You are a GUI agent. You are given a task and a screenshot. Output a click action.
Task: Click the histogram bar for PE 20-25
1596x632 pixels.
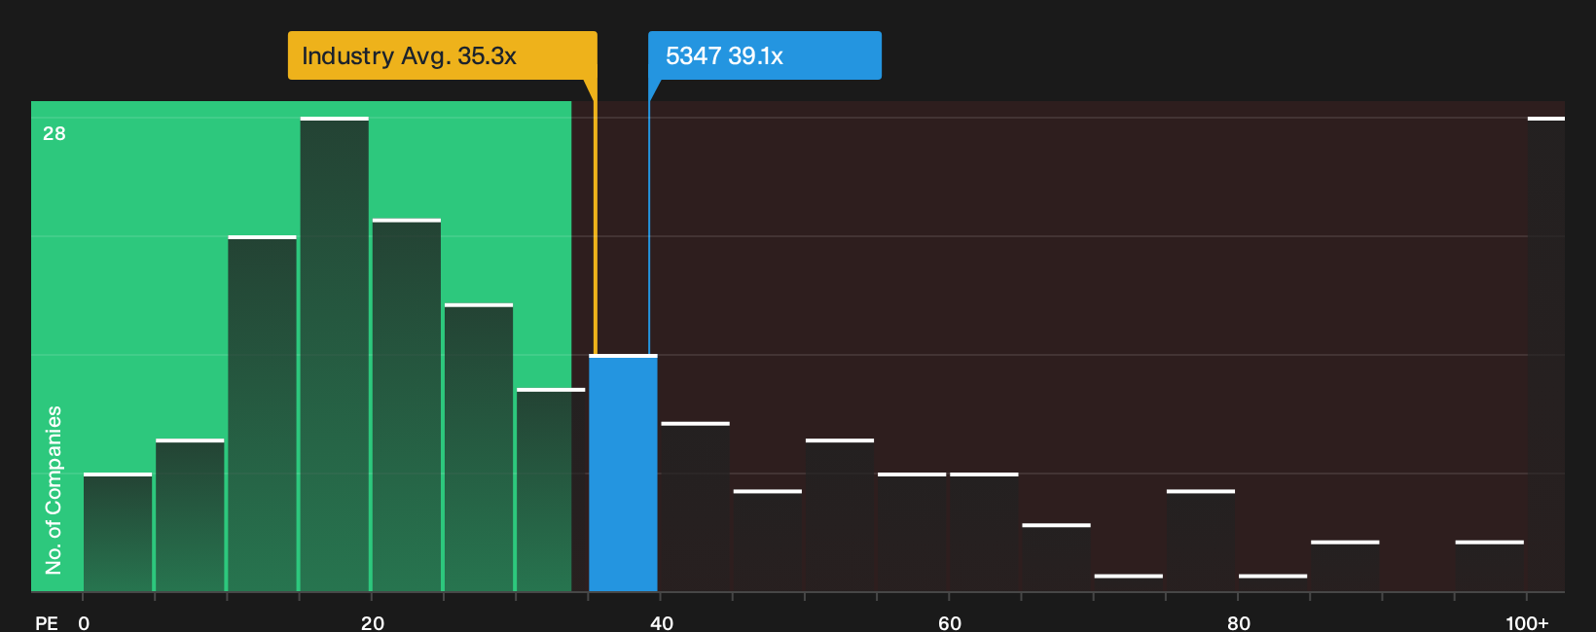[407, 404]
